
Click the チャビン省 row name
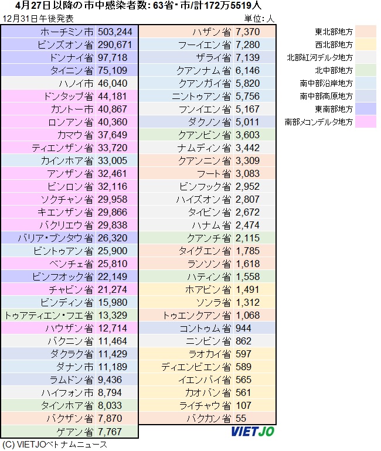[71, 290]
